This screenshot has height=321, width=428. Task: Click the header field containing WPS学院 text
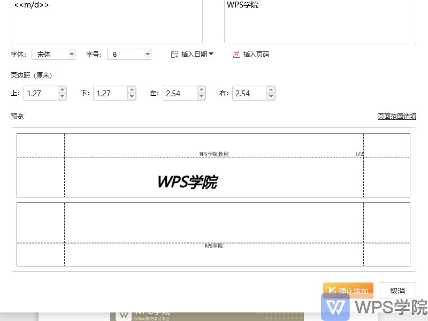coord(319,21)
